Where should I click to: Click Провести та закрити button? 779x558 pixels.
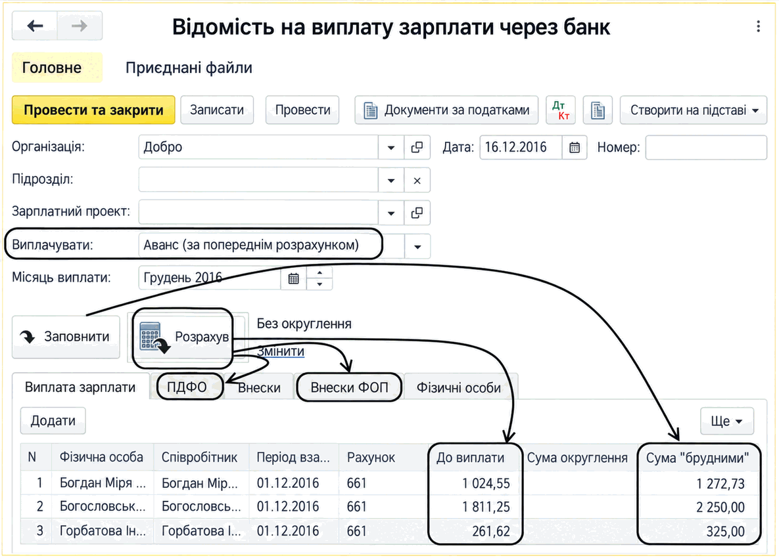pos(93,110)
